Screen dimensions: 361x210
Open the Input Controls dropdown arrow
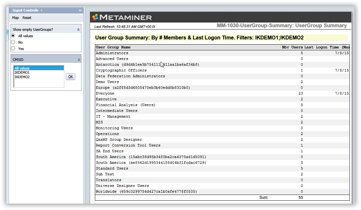pos(41,10)
